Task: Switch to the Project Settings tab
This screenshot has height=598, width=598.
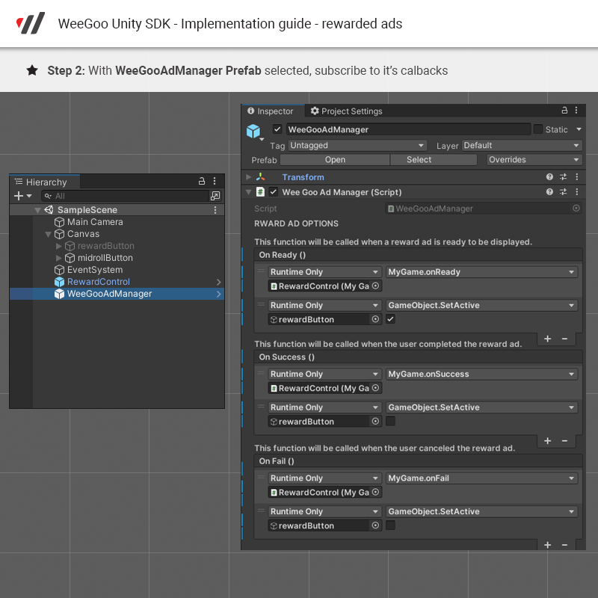Action: (x=346, y=111)
